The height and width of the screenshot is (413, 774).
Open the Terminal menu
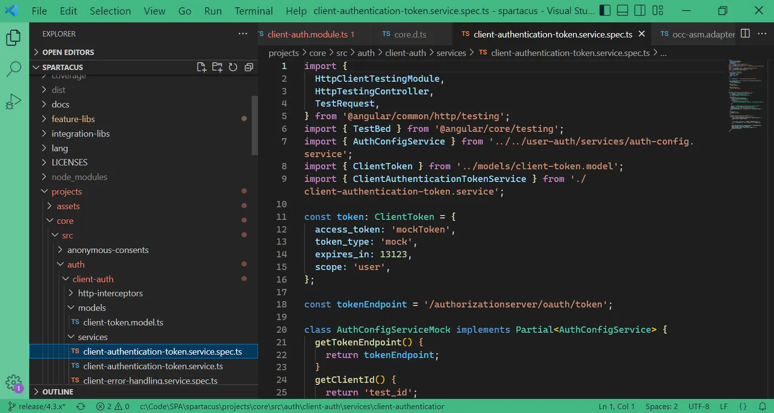pos(254,11)
